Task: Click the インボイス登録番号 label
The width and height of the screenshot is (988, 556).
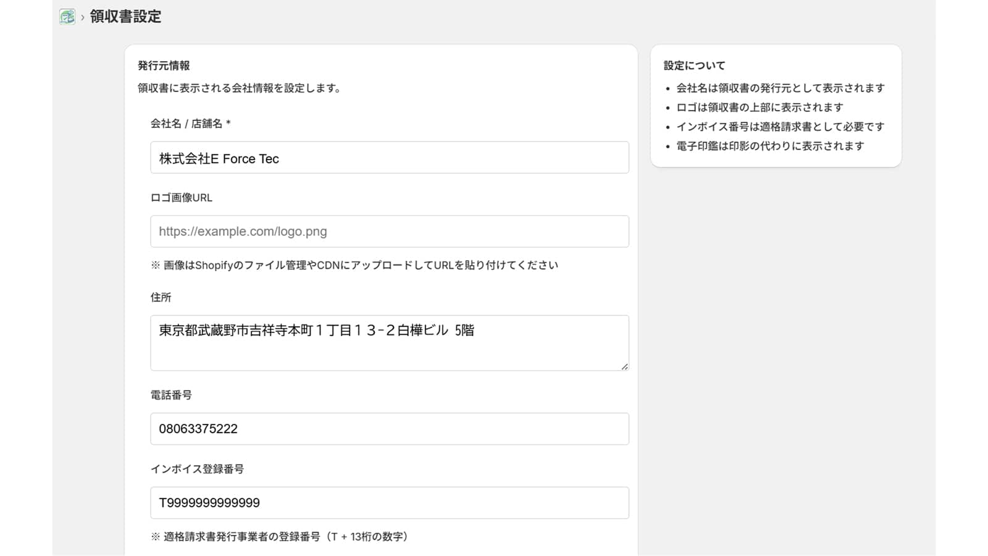Action: click(x=197, y=469)
